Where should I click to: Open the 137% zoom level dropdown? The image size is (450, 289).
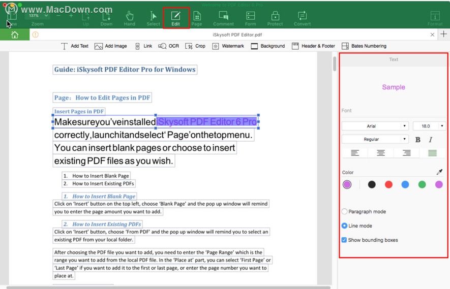37,15
